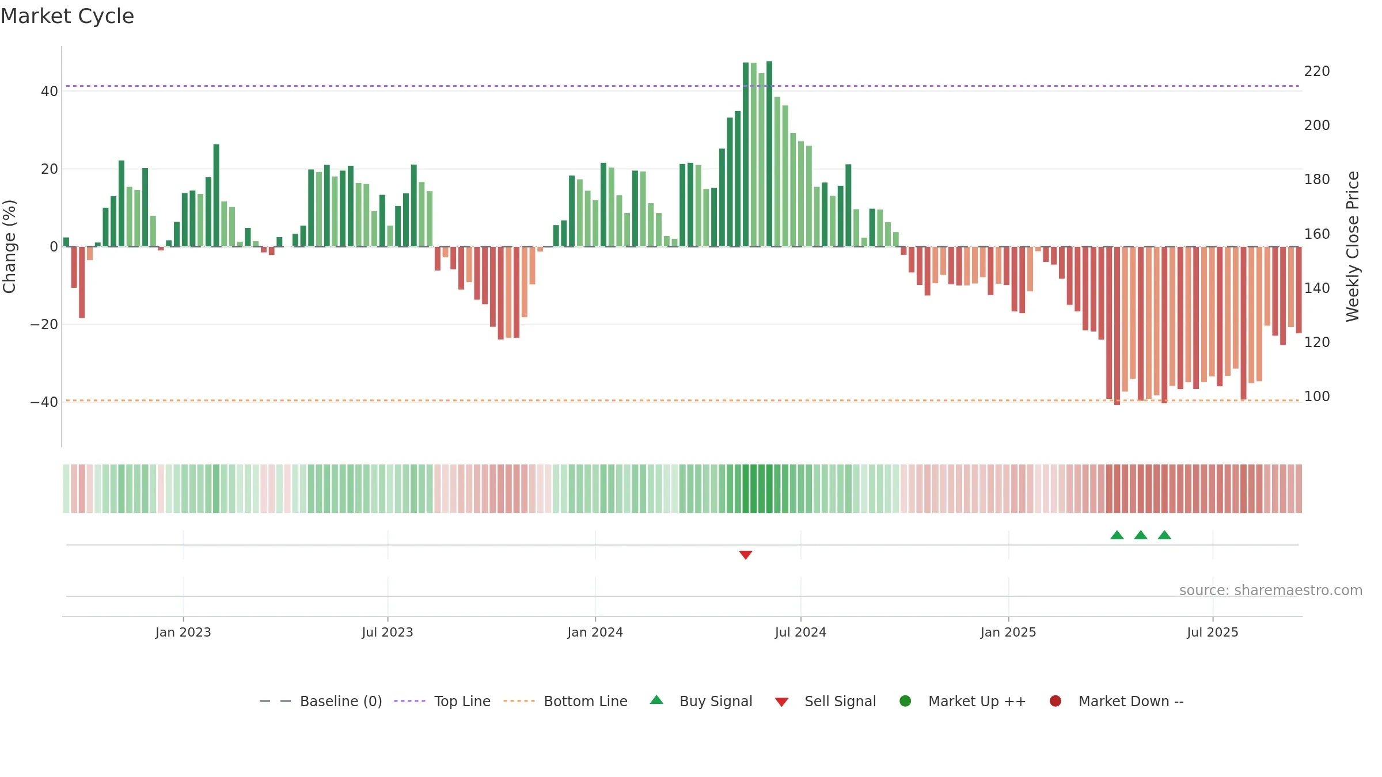
Task: Click the Change (%) axis title
Action: (x=9, y=246)
